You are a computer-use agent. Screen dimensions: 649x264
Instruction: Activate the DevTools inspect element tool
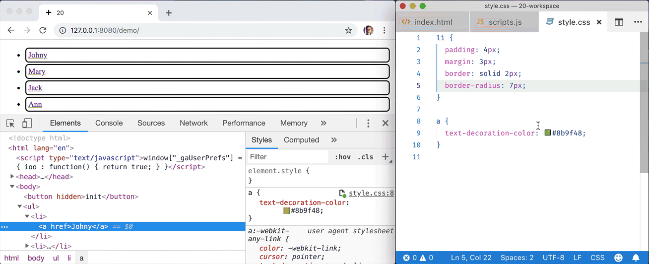[x=10, y=124]
